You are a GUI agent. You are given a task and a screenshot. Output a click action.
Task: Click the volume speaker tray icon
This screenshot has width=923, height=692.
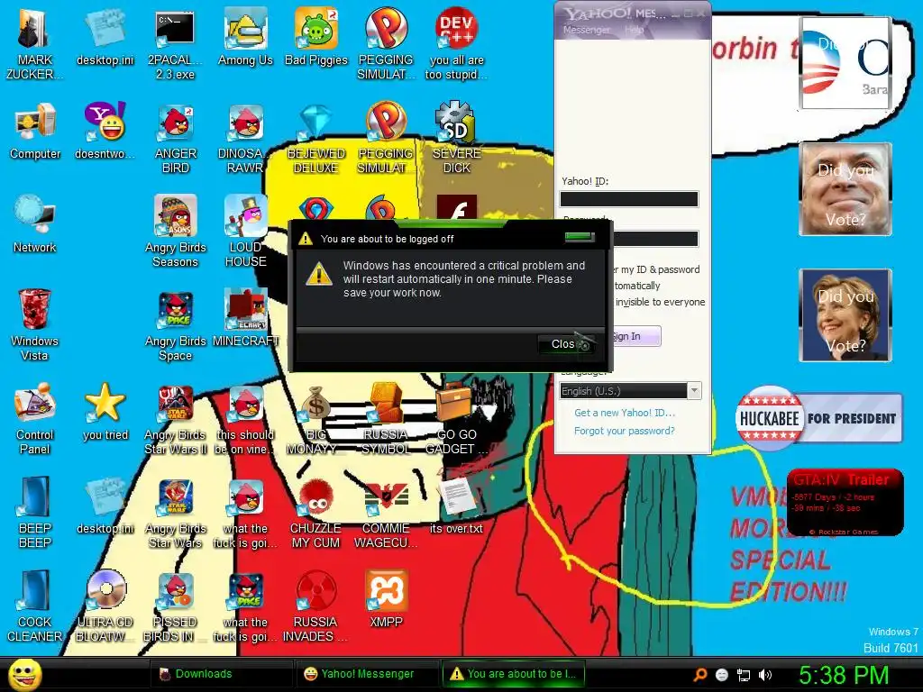pos(764,675)
